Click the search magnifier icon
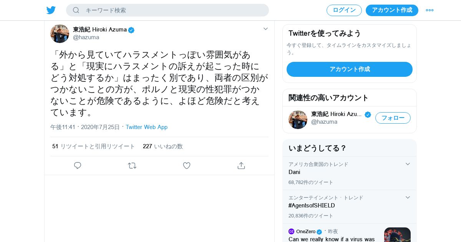Image resolution: width=461 pixels, height=242 pixels. [x=76, y=10]
